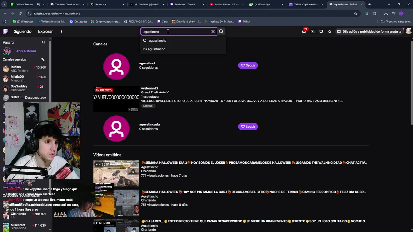Image resolution: width=413 pixels, height=232 pixels.
Task: Open the painted-face Halloween video title
Action: click(x=254, y=192)
